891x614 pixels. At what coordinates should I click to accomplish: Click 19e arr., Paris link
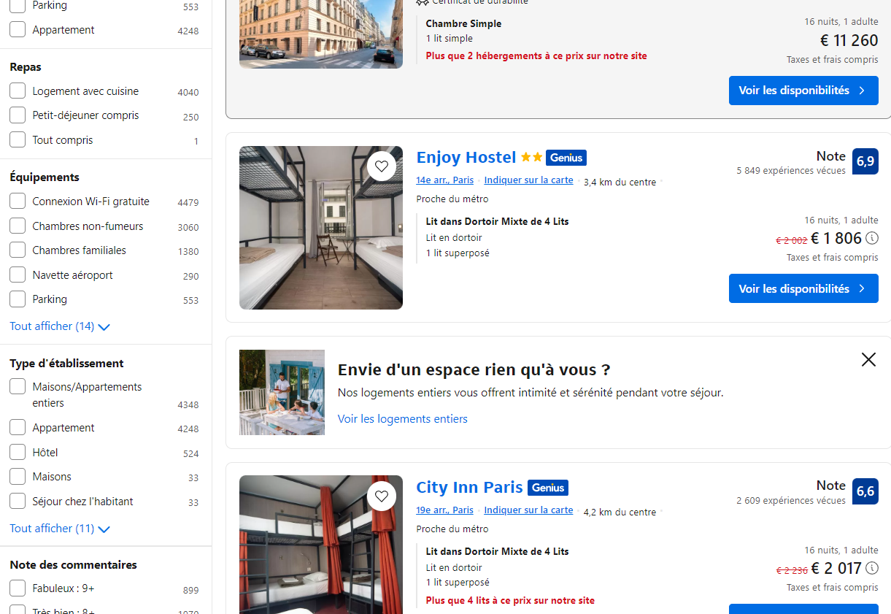click(x=445, y=510)
